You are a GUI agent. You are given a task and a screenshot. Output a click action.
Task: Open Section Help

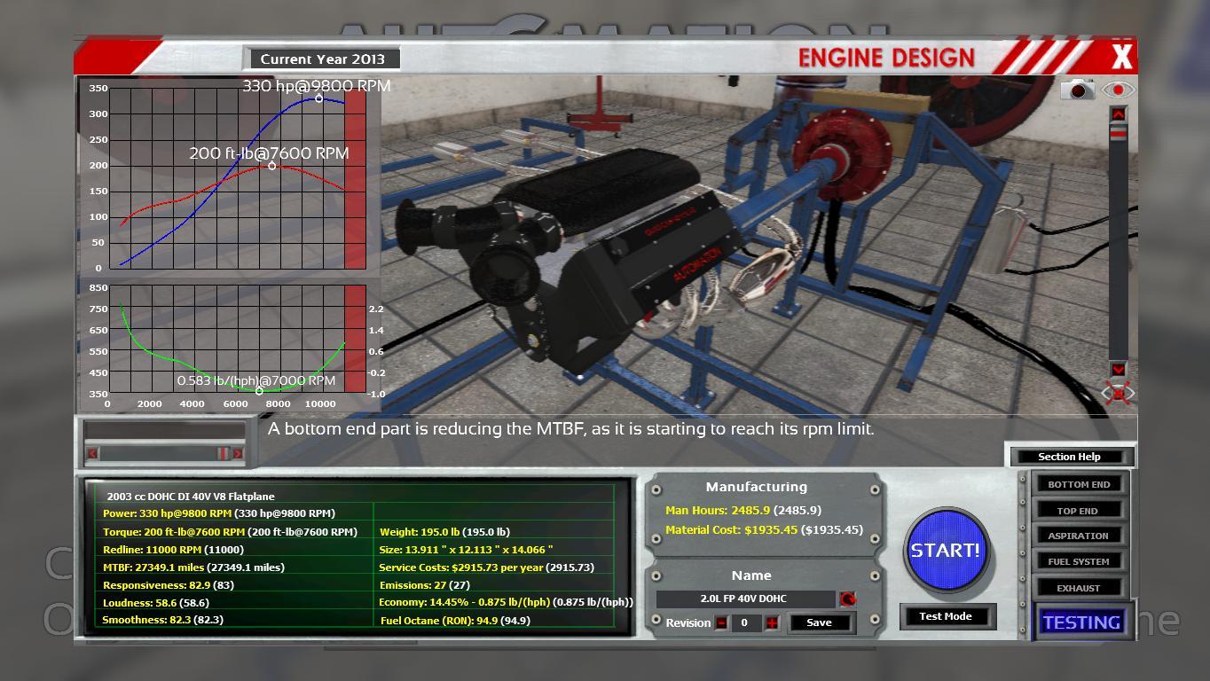tap(1069, 457)
